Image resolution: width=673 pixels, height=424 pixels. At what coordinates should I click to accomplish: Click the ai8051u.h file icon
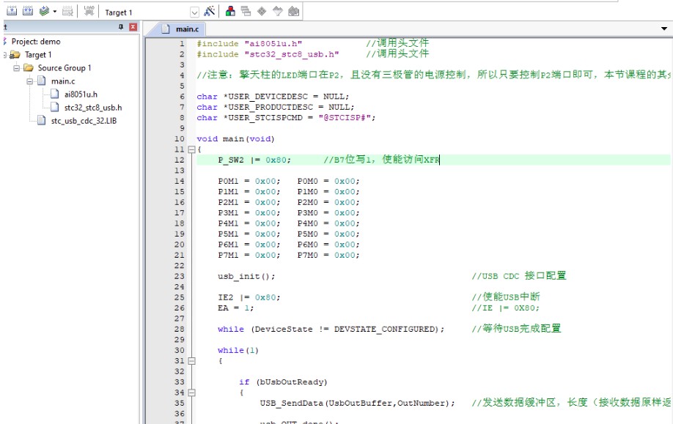click(x=54, y=94)
